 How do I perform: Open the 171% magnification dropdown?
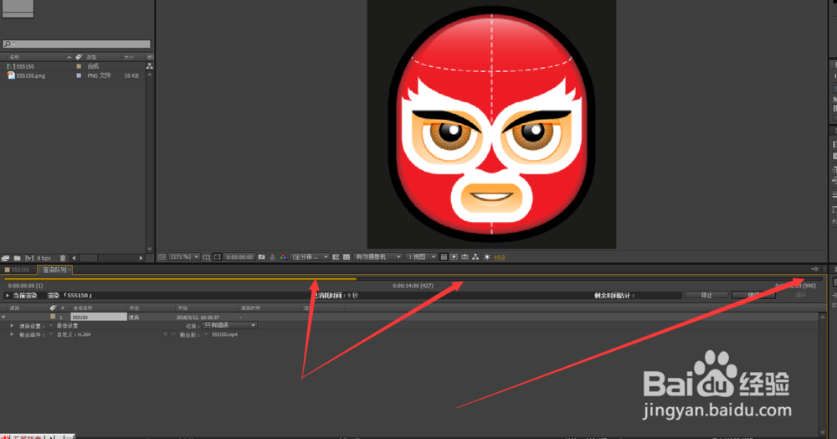pos(184,257)
